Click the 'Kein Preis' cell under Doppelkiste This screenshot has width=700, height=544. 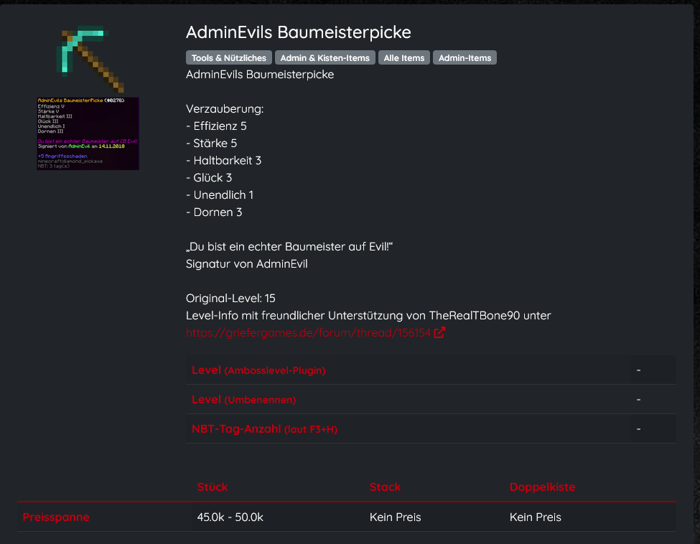(536, 517)
